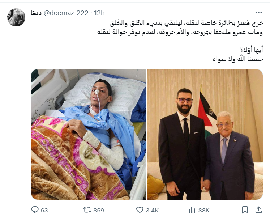Image resolution: width=270 pixels, height=216 pixels.
Task: Enlarge the hospital bed photo
Action: point(89,134)
